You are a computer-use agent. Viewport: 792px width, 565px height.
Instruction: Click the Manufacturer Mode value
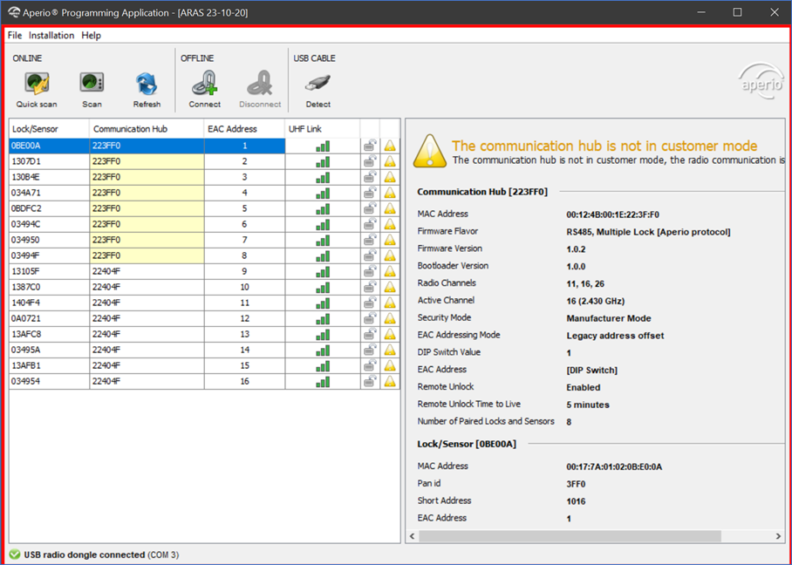coord(609,318)
